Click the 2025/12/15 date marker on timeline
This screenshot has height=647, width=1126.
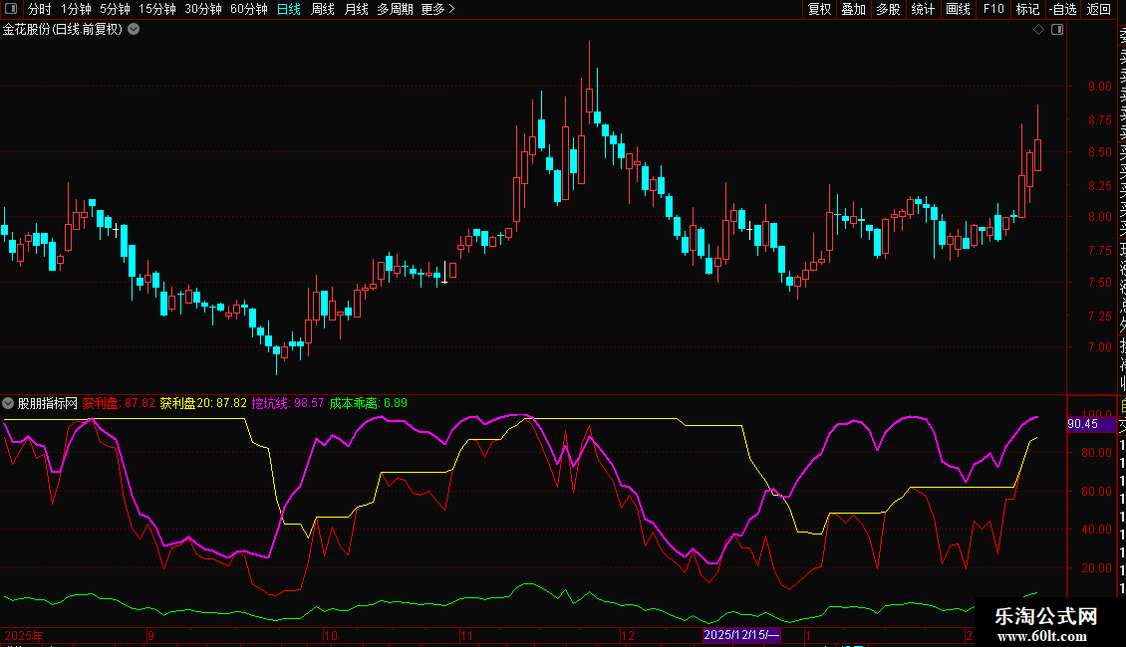pos(741,635)
